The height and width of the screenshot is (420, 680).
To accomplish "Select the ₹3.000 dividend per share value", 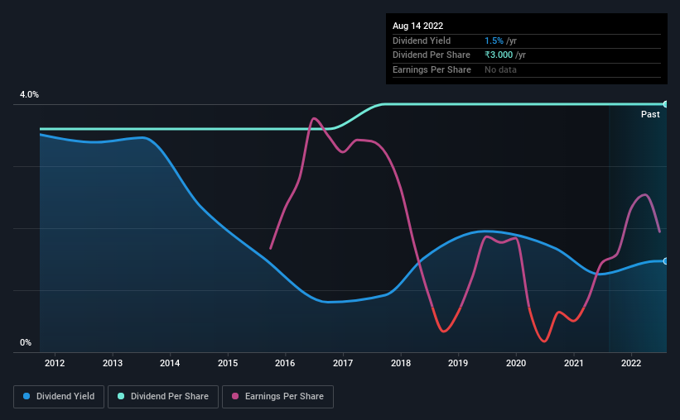I will (499, 55).
